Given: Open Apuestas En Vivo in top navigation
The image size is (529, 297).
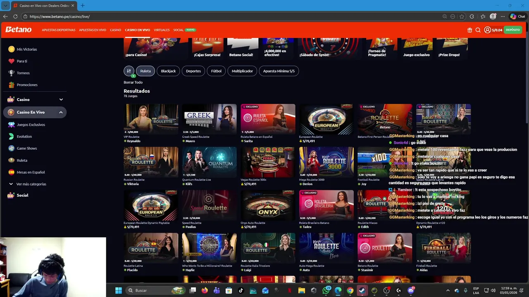Looking at the screenshot, I should tap(93, 30).
